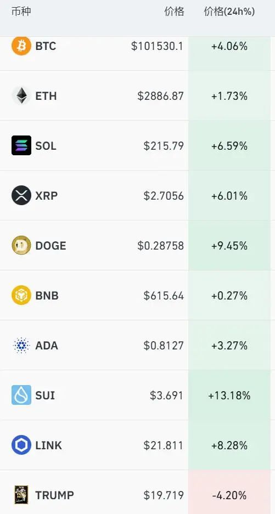Select TRUMP's -4.20% red change cell
Image resolution: width=275 pixels, height=514 pixels.
coord(229,492)
